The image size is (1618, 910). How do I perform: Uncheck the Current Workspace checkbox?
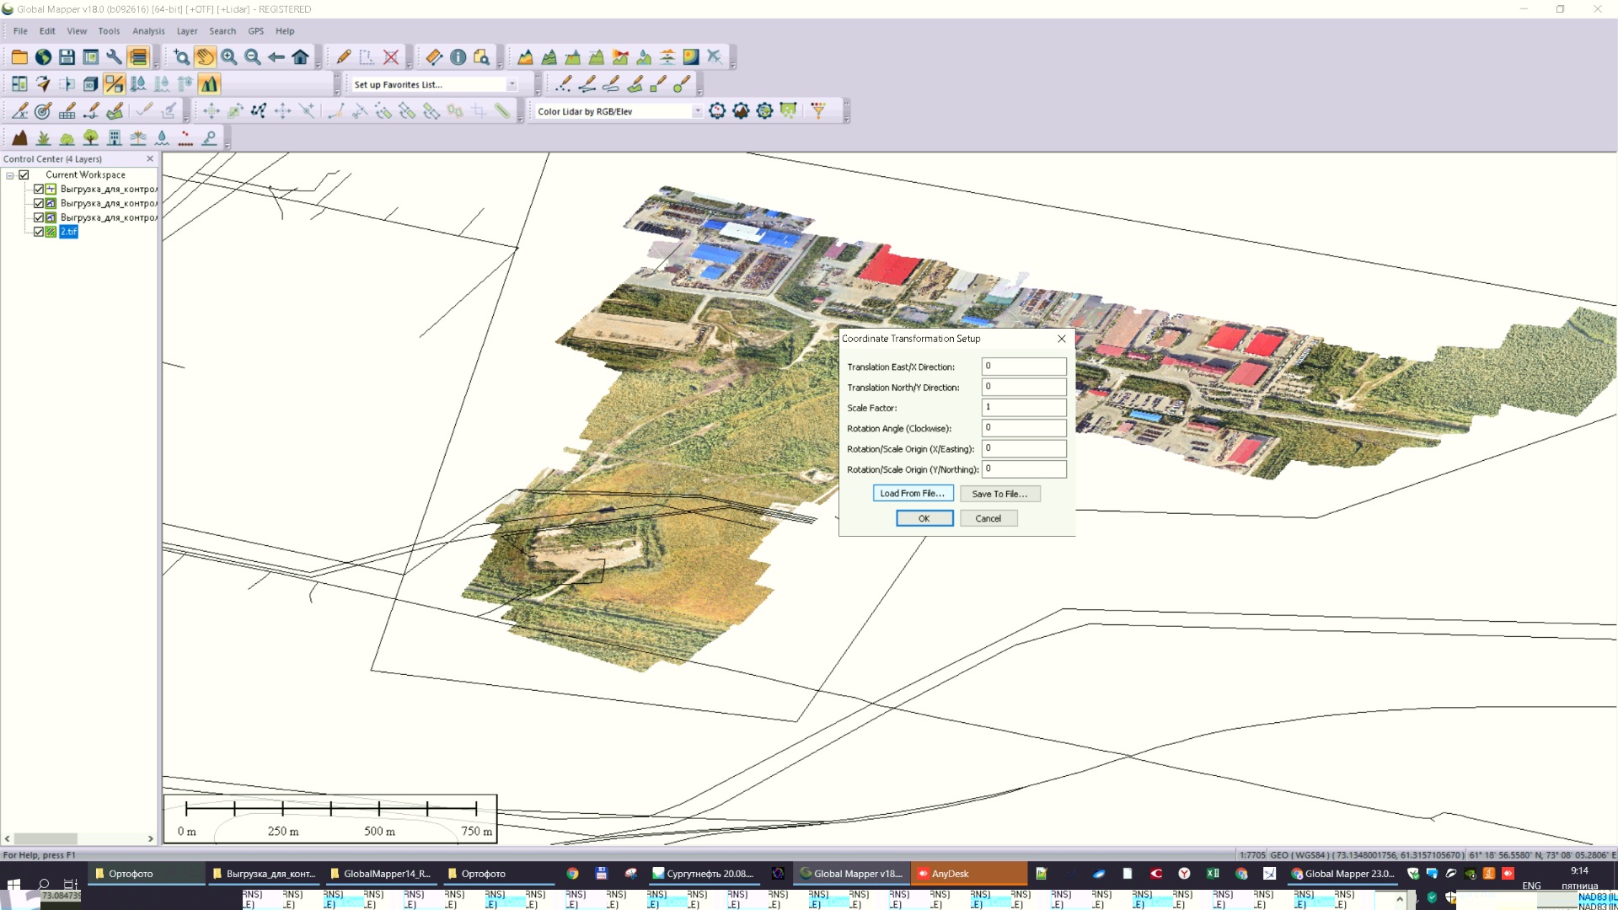point(24,175)
